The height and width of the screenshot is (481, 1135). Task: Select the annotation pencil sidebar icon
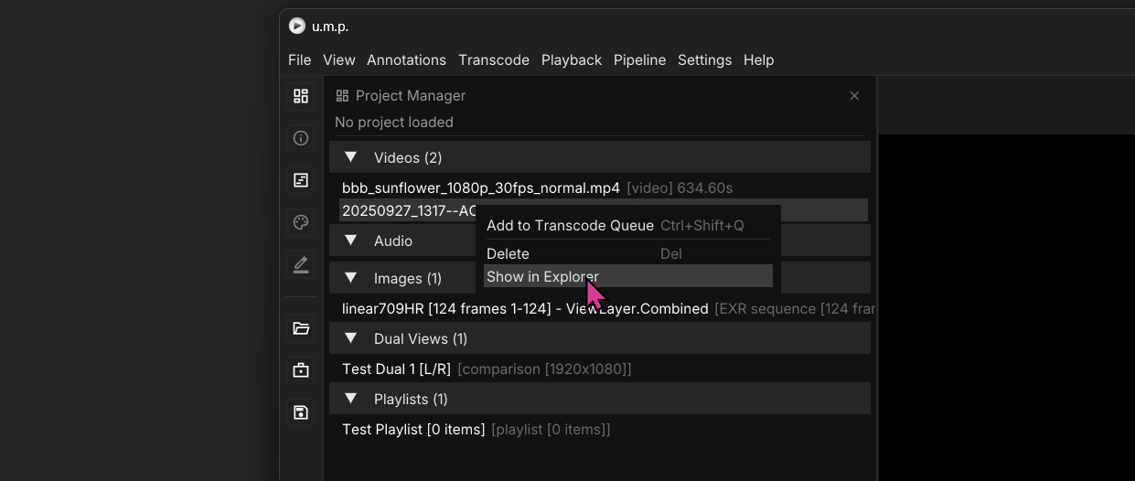pos(301,264)
